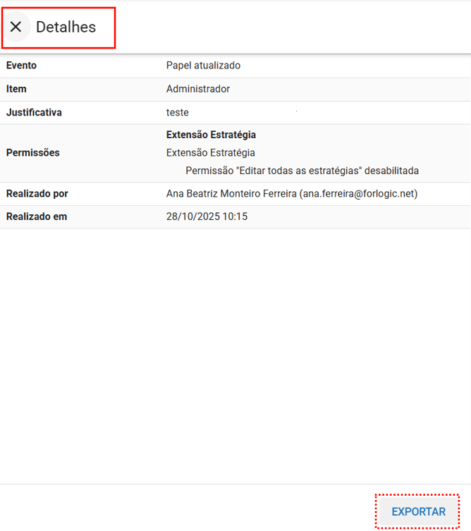Select the Permissões row label
This screenshot has width=471, height=531.
pyautogui.click(x=32, y=152)
